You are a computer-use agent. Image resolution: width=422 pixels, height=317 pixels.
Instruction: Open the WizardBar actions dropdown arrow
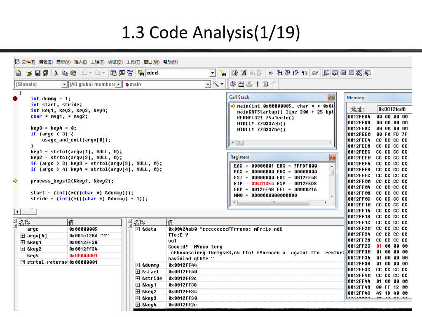pos(222,84)
